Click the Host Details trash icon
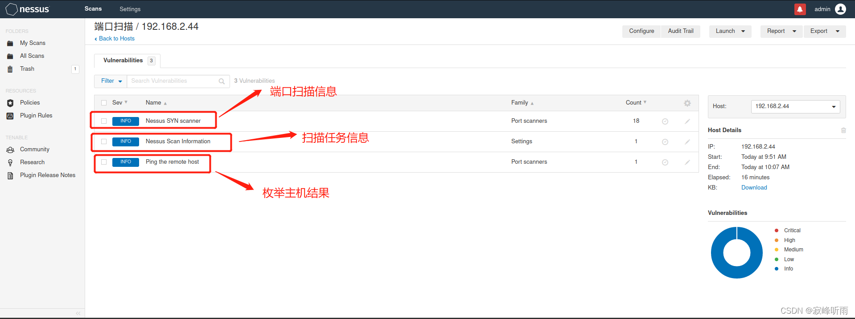 843,130
